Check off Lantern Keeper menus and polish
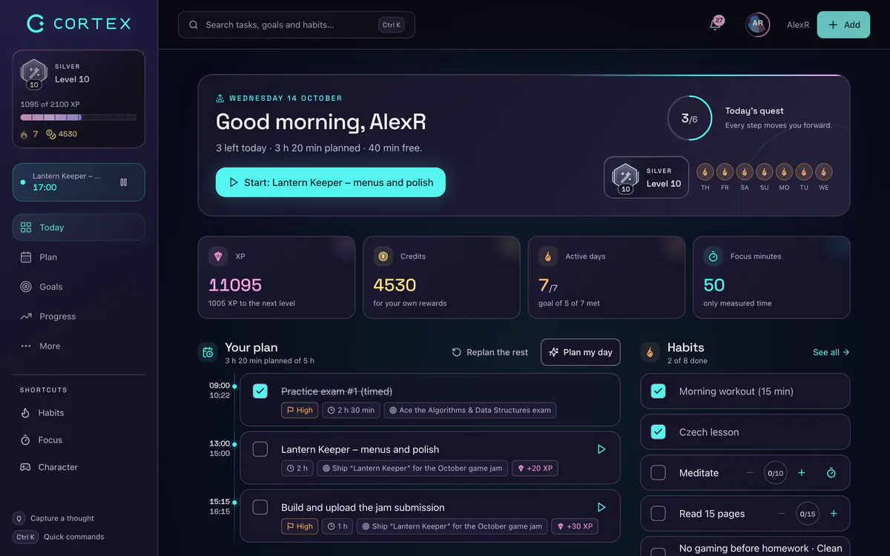The height and width of the screenshot is (556, 890). click(x=260, y=449)
